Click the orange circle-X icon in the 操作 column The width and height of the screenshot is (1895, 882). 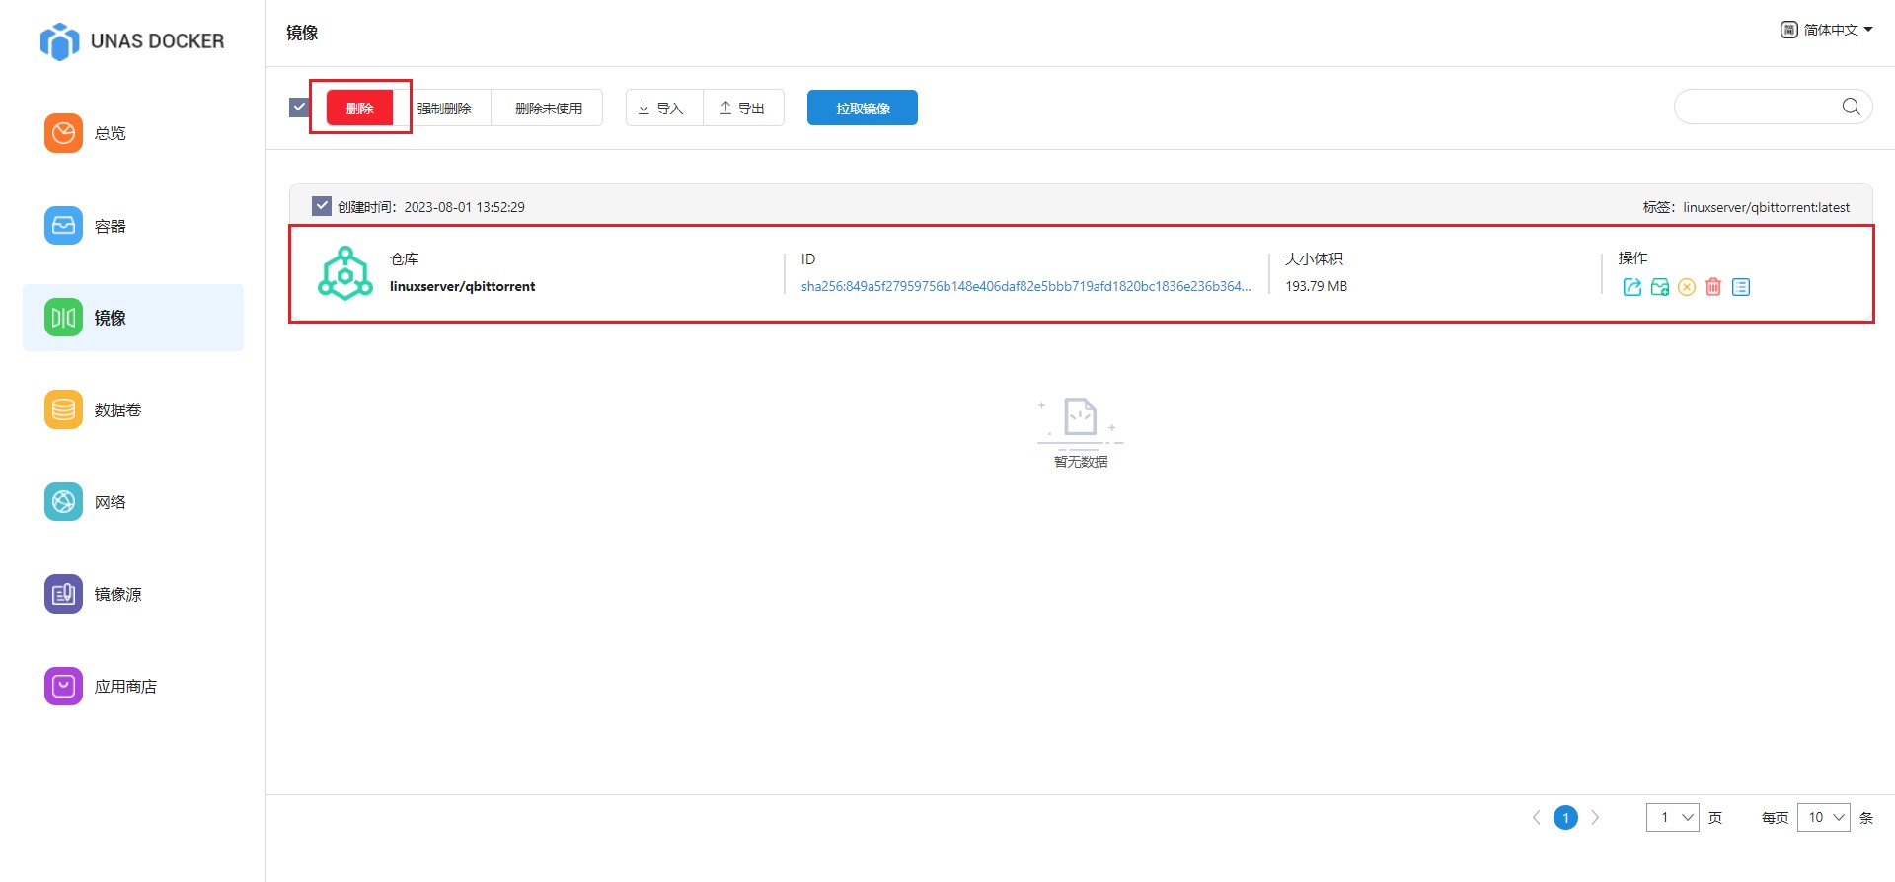coord(1687,287)
